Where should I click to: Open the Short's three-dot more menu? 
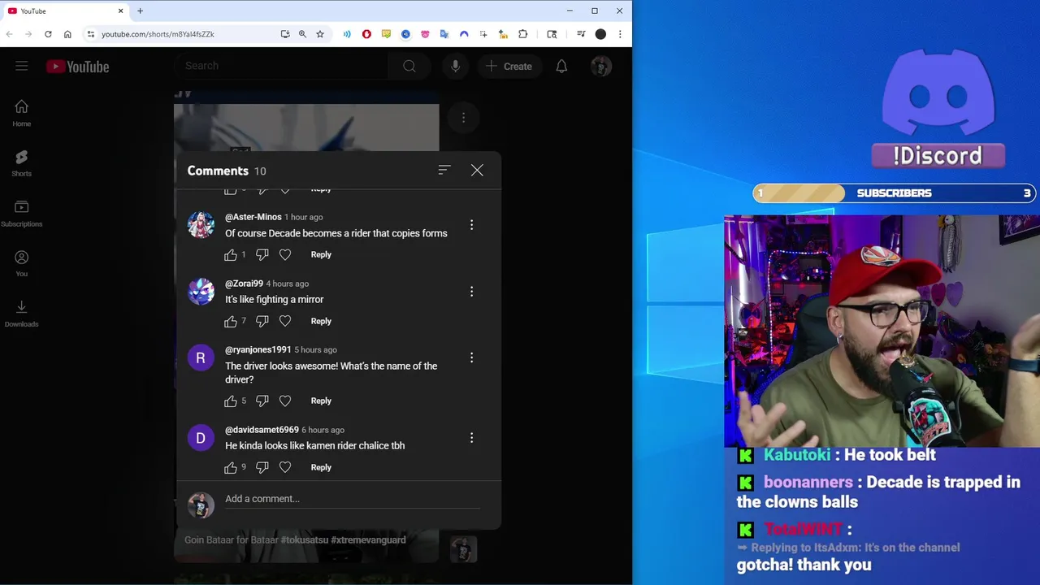click(464, 118)
